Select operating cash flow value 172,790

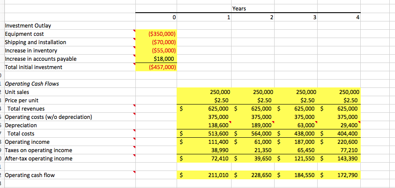[348, 175]
